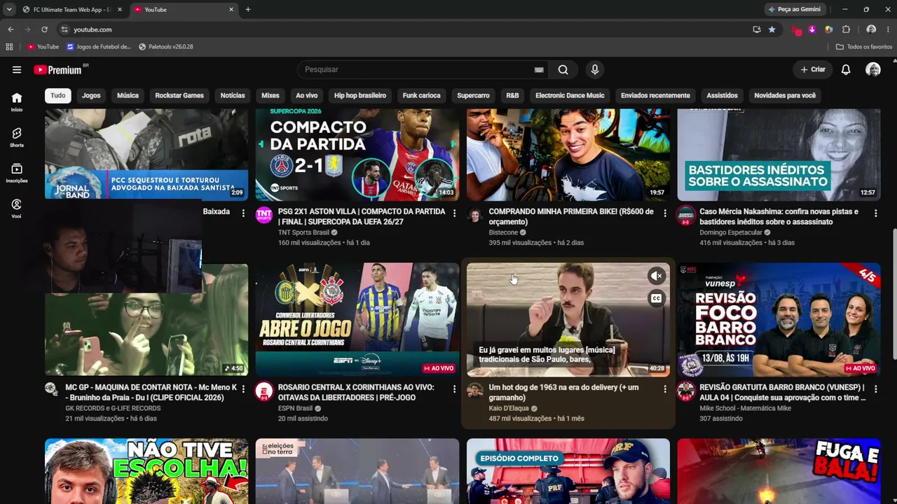The height and width of the screenshot is (504, 897).
Task: Go back in browser history
Action: click(11, 29)
